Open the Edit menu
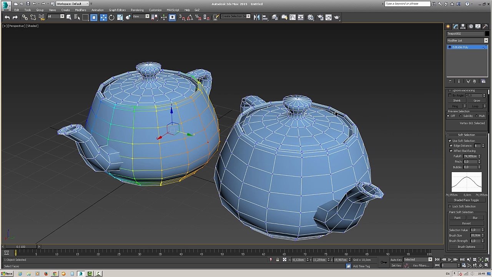The width and height of the screenshot is (492, 277). tap(17, 10)
